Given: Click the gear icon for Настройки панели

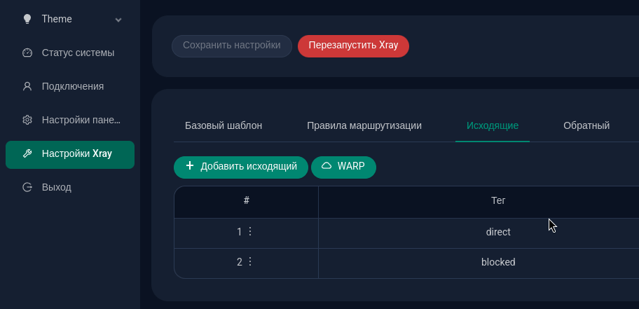Looking at the screenshot, I should pos(27,120).
